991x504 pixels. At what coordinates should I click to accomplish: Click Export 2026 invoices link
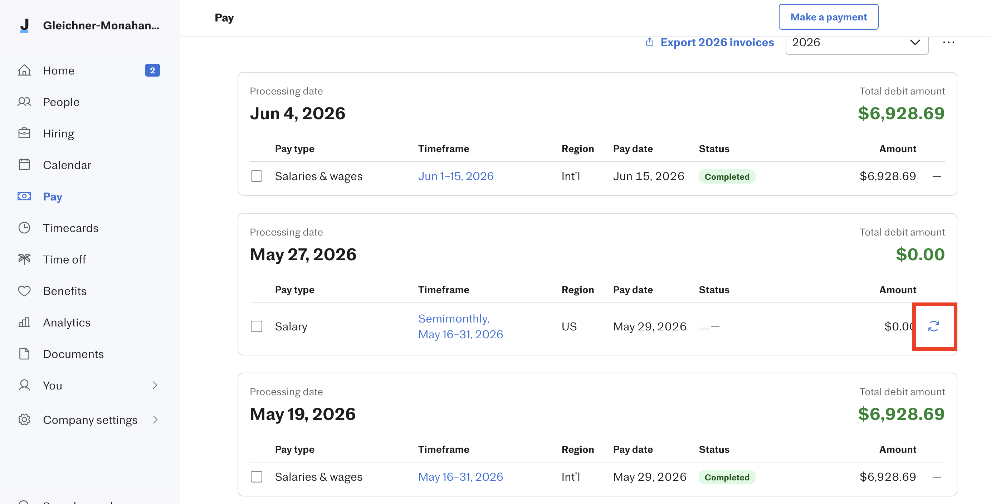[x=717, y=42]
